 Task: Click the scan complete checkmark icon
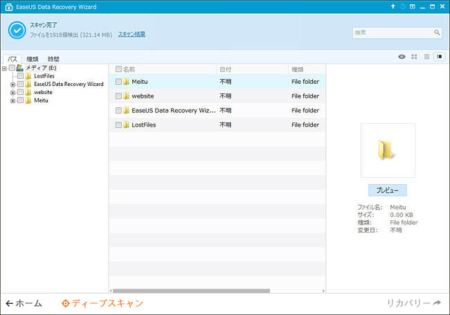point(17,30)
